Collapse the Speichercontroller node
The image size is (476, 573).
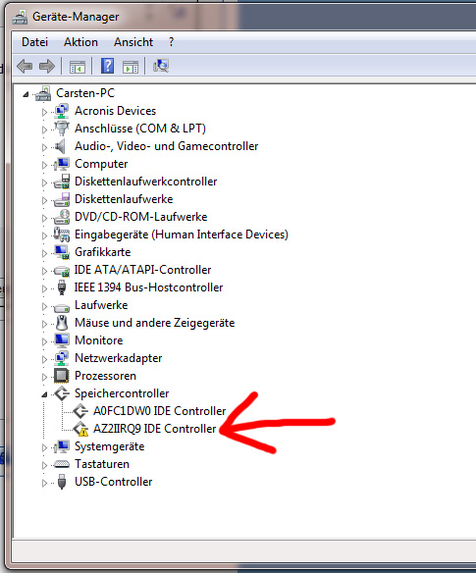pos(44,394)
